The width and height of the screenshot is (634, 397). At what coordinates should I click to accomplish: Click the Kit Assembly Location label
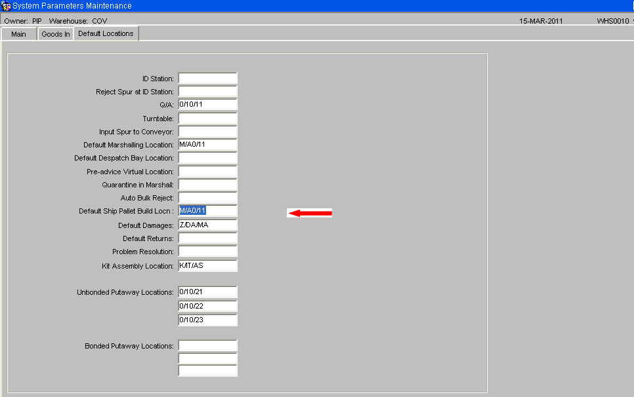pos(138,266)
